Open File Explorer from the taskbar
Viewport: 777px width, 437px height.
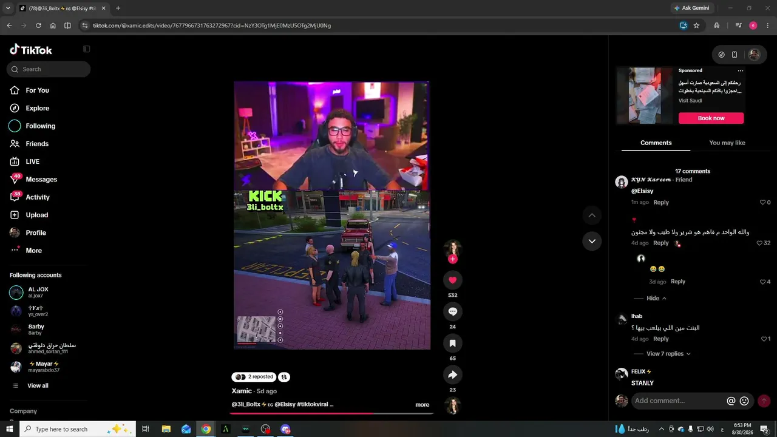click(x=166, y=429)
